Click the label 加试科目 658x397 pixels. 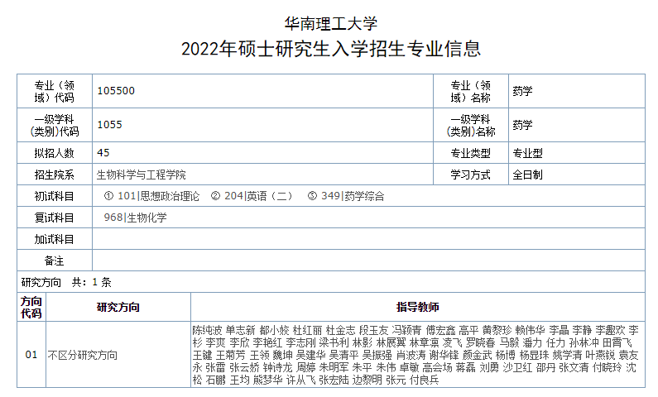click(x=54, y=239)
